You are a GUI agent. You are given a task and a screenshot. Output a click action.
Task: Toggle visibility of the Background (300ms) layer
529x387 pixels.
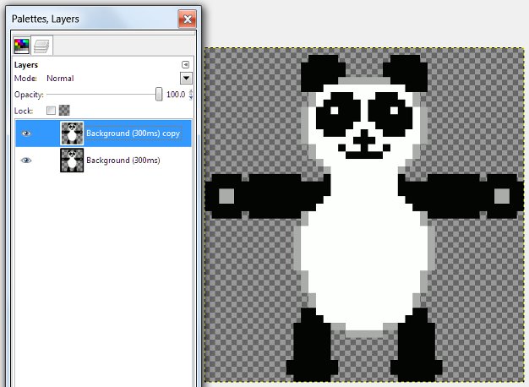pyautogui.click(x=26, y=161)
